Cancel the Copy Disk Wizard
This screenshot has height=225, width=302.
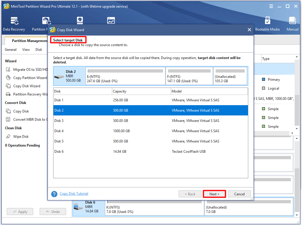click(x=239, y=194)
